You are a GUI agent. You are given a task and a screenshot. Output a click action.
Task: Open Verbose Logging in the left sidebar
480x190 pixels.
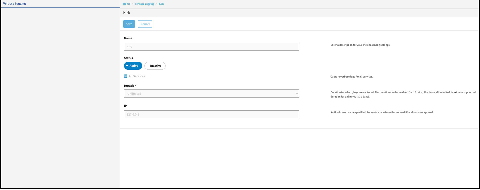[x=14, y=3]
